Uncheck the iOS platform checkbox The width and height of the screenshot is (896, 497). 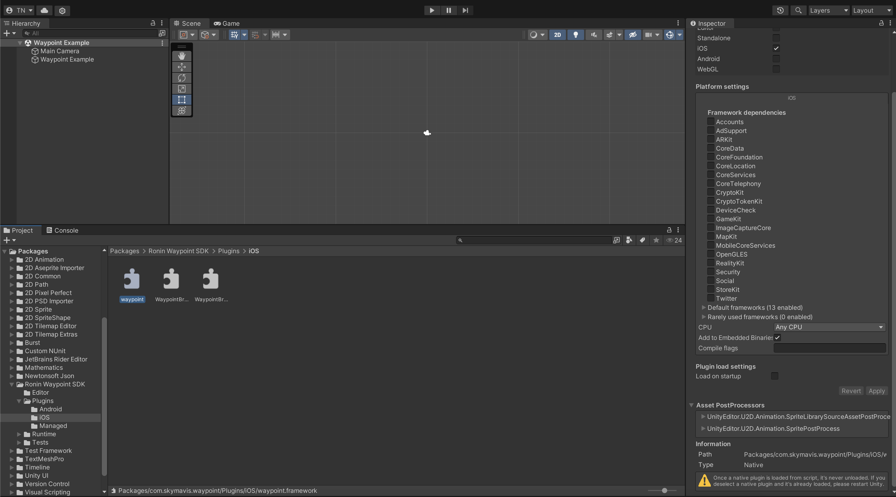776,48
